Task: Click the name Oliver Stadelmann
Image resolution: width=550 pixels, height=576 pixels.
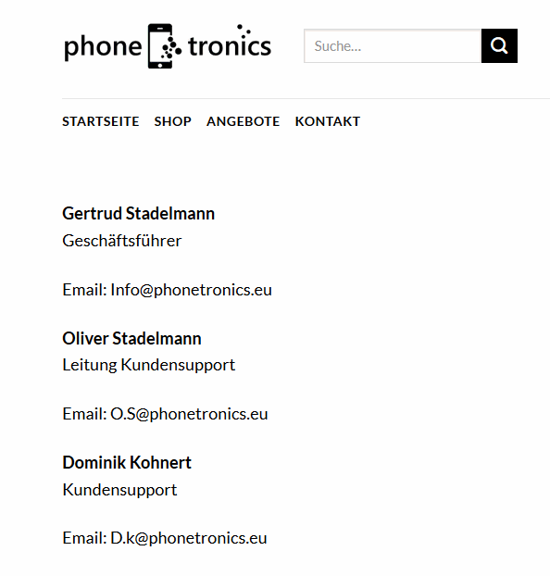Action: pyautogui.click(x=131, y=338)
